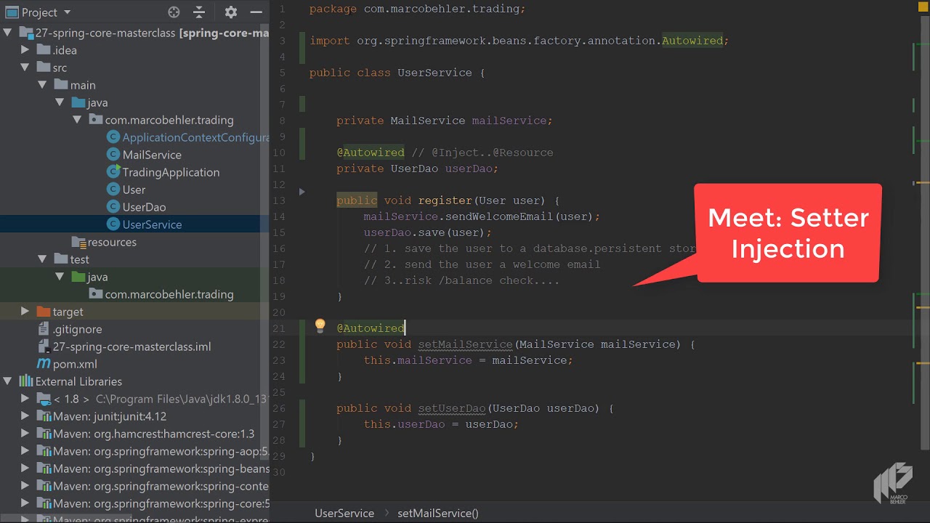
Task: Open pom.xml from the project tree
Action: click(x=75, y=364)
